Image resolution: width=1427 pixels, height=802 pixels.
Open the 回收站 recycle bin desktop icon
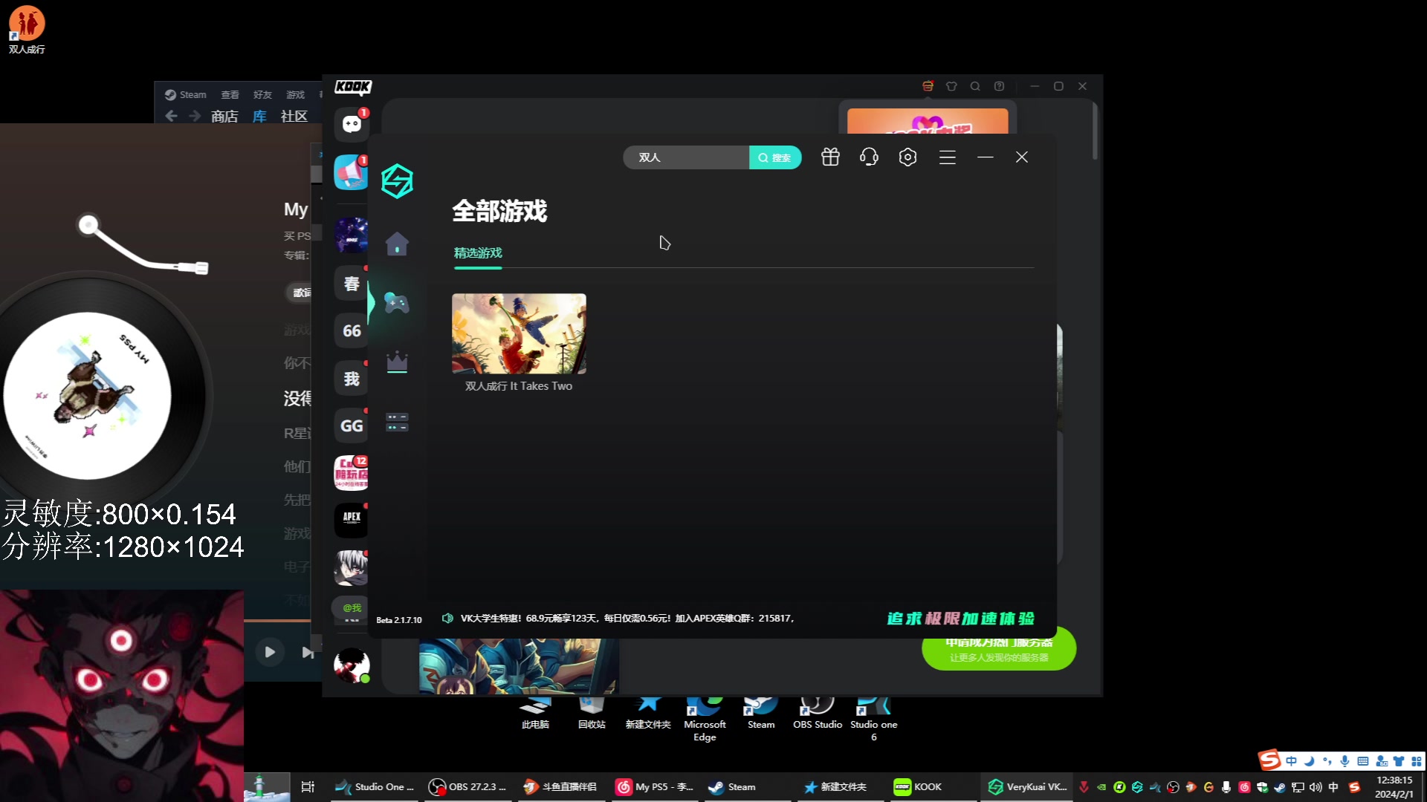[x=592, y=713]
